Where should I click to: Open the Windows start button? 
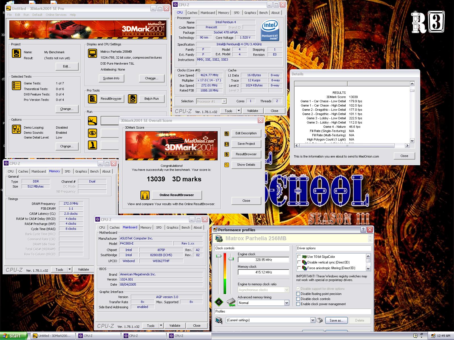point(14,336)
